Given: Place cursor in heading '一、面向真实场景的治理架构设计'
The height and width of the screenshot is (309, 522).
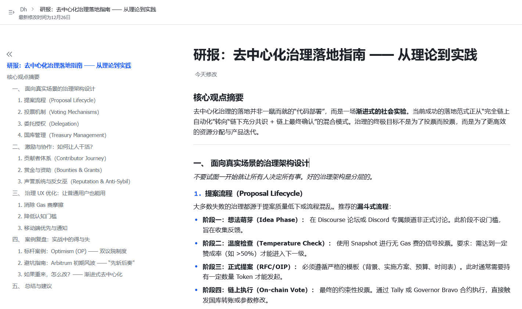Looking at the screenshot, I should click(251, 163).
